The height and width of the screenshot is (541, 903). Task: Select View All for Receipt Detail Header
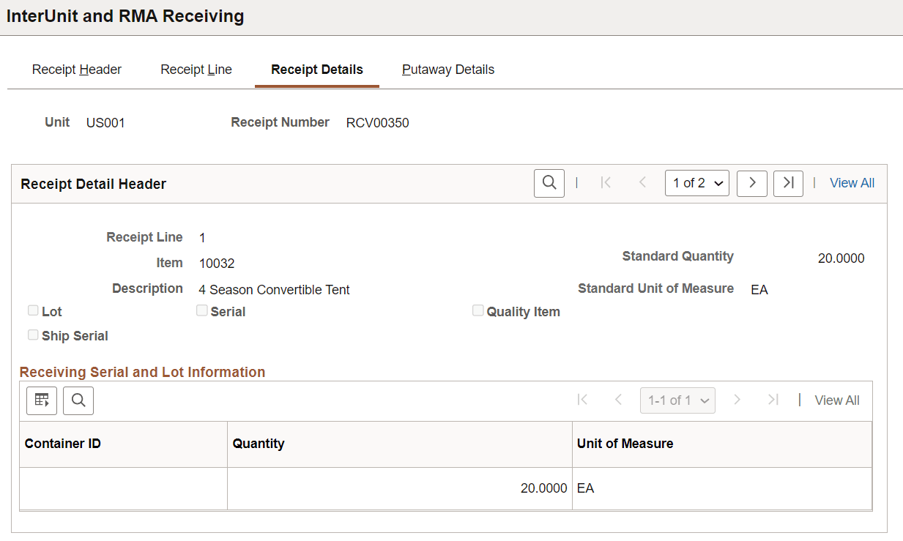pyautogui.click(x=852, y=183)
